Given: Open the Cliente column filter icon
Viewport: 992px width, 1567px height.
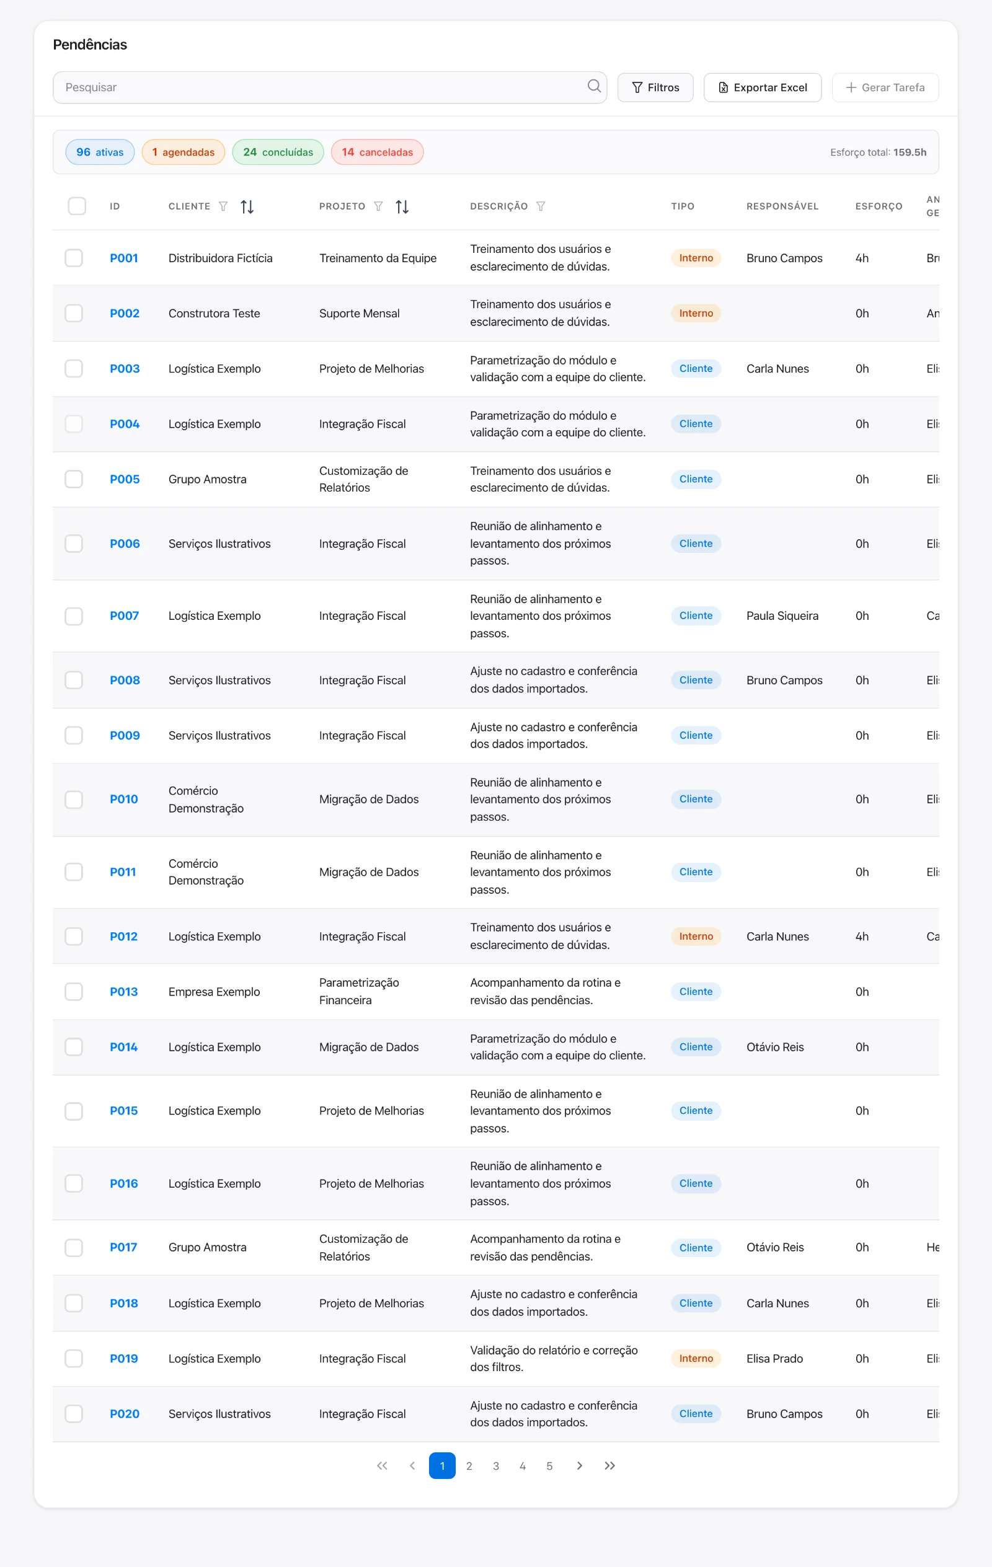Looking at the screenshot, I should [x=223, y=206].
